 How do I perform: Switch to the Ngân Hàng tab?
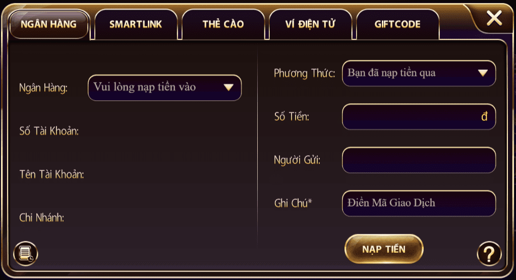[49, 24]
